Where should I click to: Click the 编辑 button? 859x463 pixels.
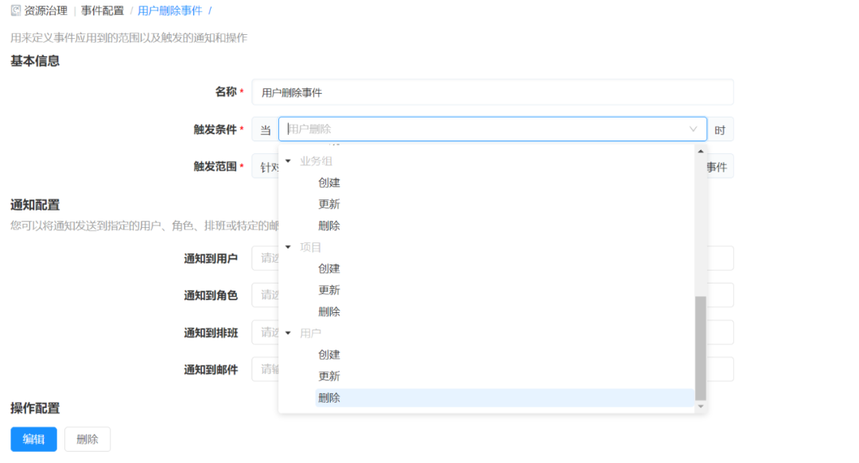(33, 439)
